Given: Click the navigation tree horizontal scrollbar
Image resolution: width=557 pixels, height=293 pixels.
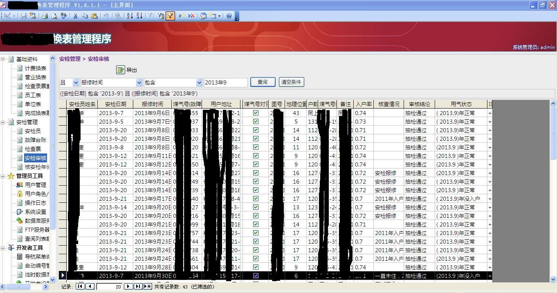Looking at the screenshot, I should tap(25, 286).
